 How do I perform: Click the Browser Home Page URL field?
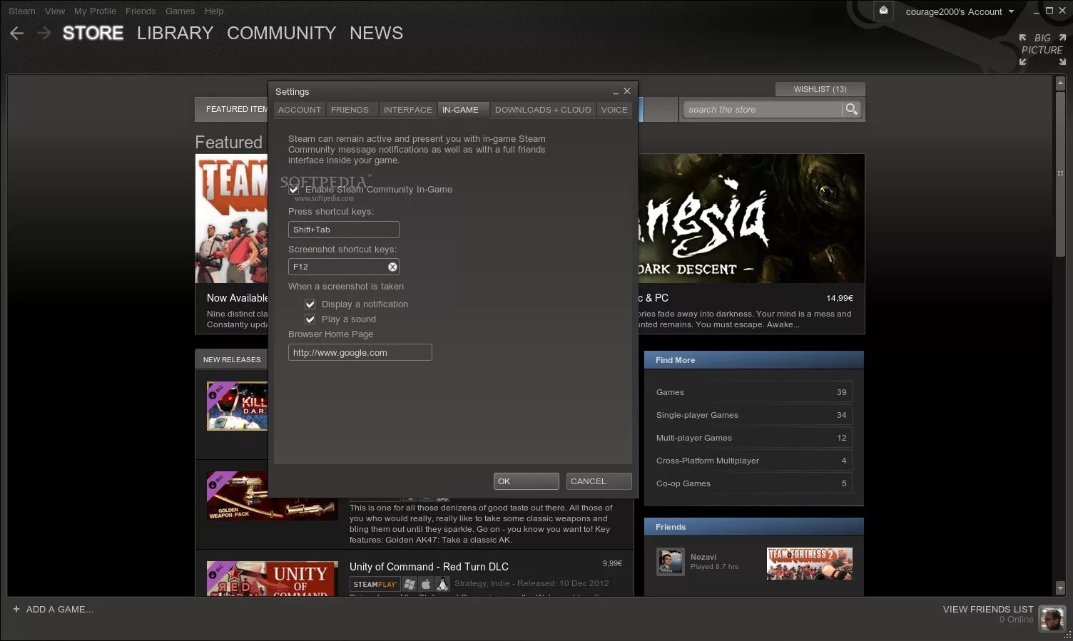(360, 352)
